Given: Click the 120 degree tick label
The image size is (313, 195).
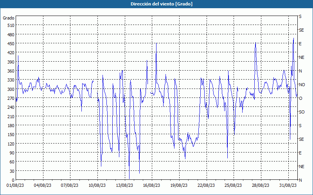Looking at the screenshot, I should pyautogui.click(x=11, y=144).
